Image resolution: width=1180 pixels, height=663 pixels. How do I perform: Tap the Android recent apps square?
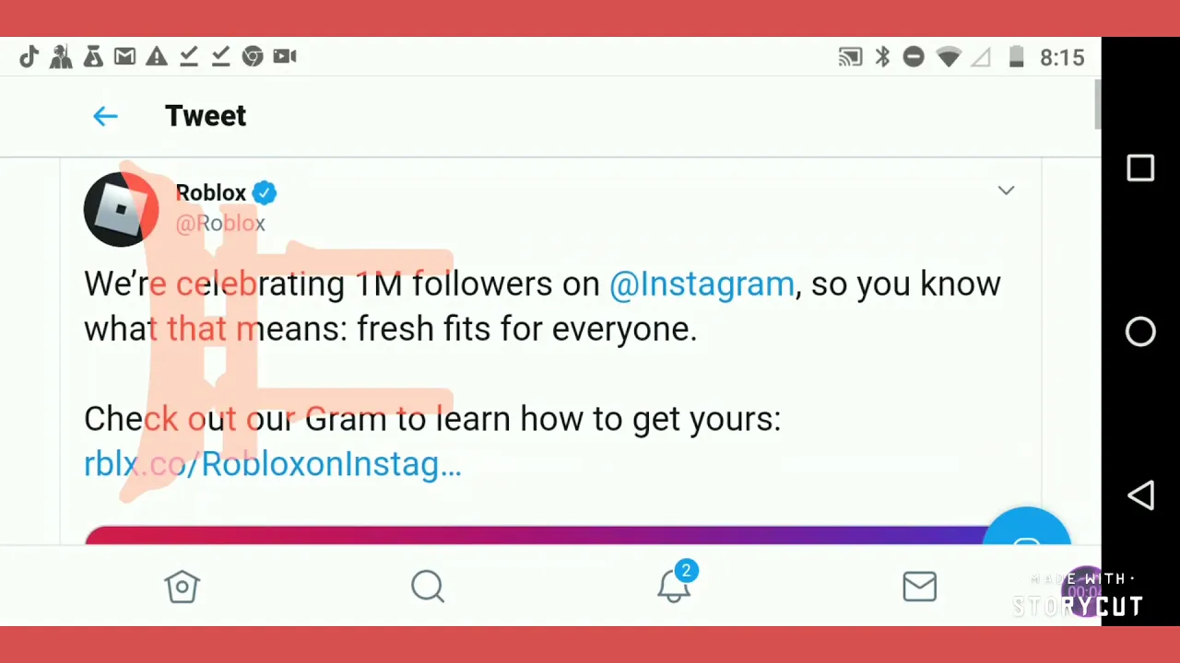pyautogui.click(x=1140, y=169)
